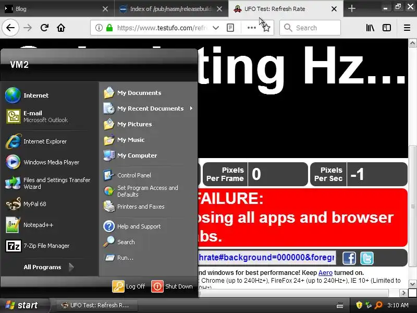Click horizontal scrollbar right arrow
Image resolution: width=417 pixels, height=313 pixels.
coord(403,293)
